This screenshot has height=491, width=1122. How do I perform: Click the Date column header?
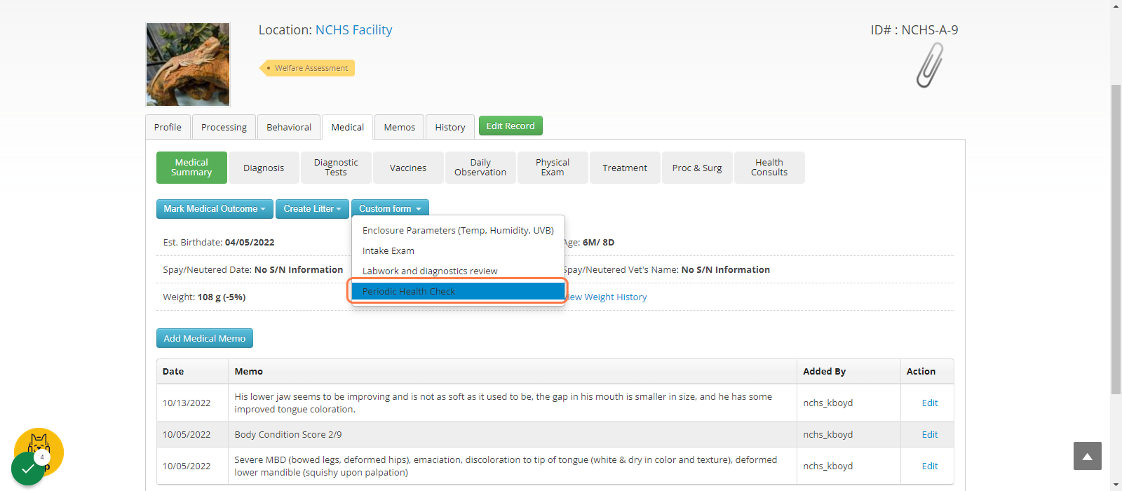192,371
